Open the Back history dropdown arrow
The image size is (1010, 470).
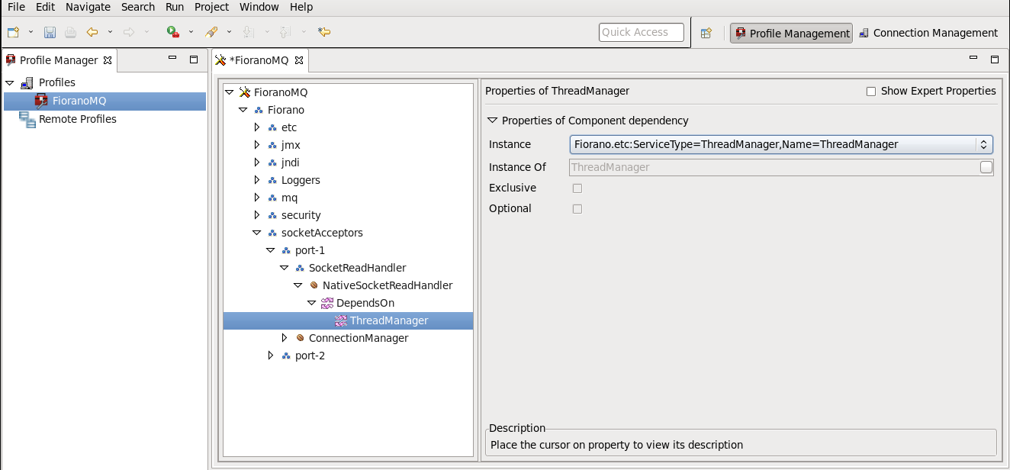click(x=110, y=32)
